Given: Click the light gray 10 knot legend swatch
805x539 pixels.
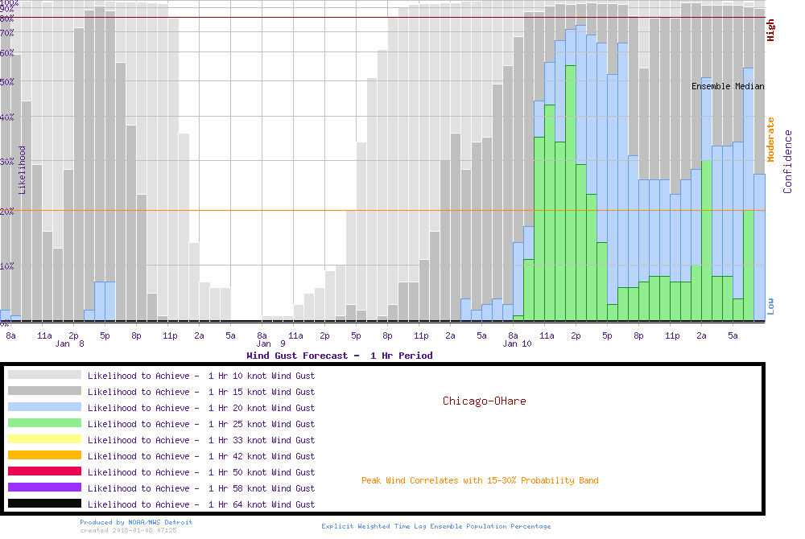Looking at the screenshot, I should [44, 375].
